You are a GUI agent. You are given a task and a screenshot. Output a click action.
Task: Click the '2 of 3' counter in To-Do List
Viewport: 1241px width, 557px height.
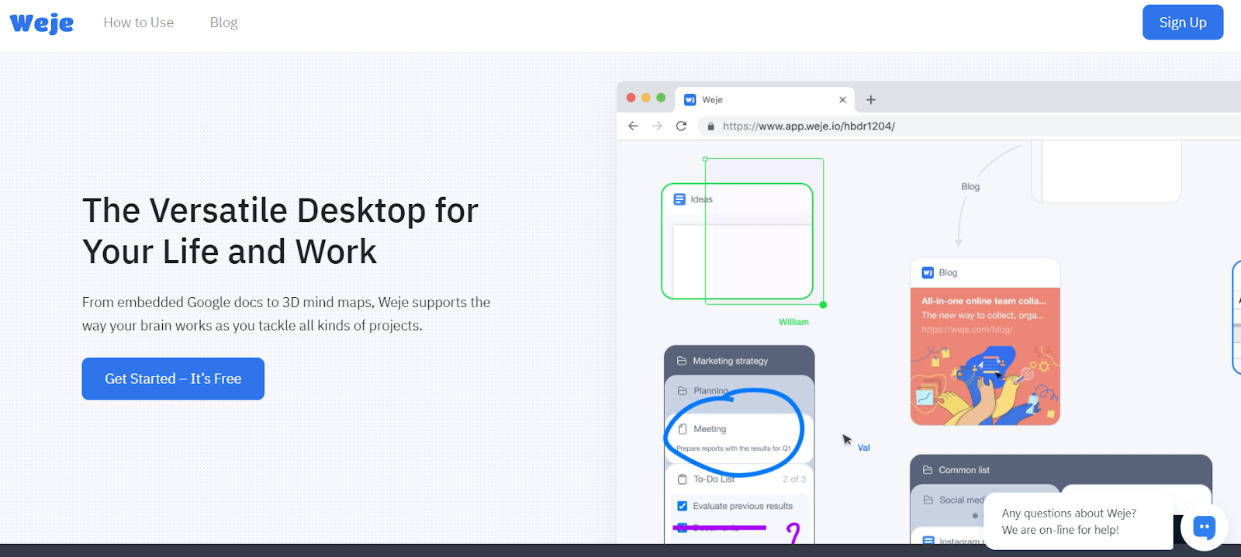click(794, 479)
